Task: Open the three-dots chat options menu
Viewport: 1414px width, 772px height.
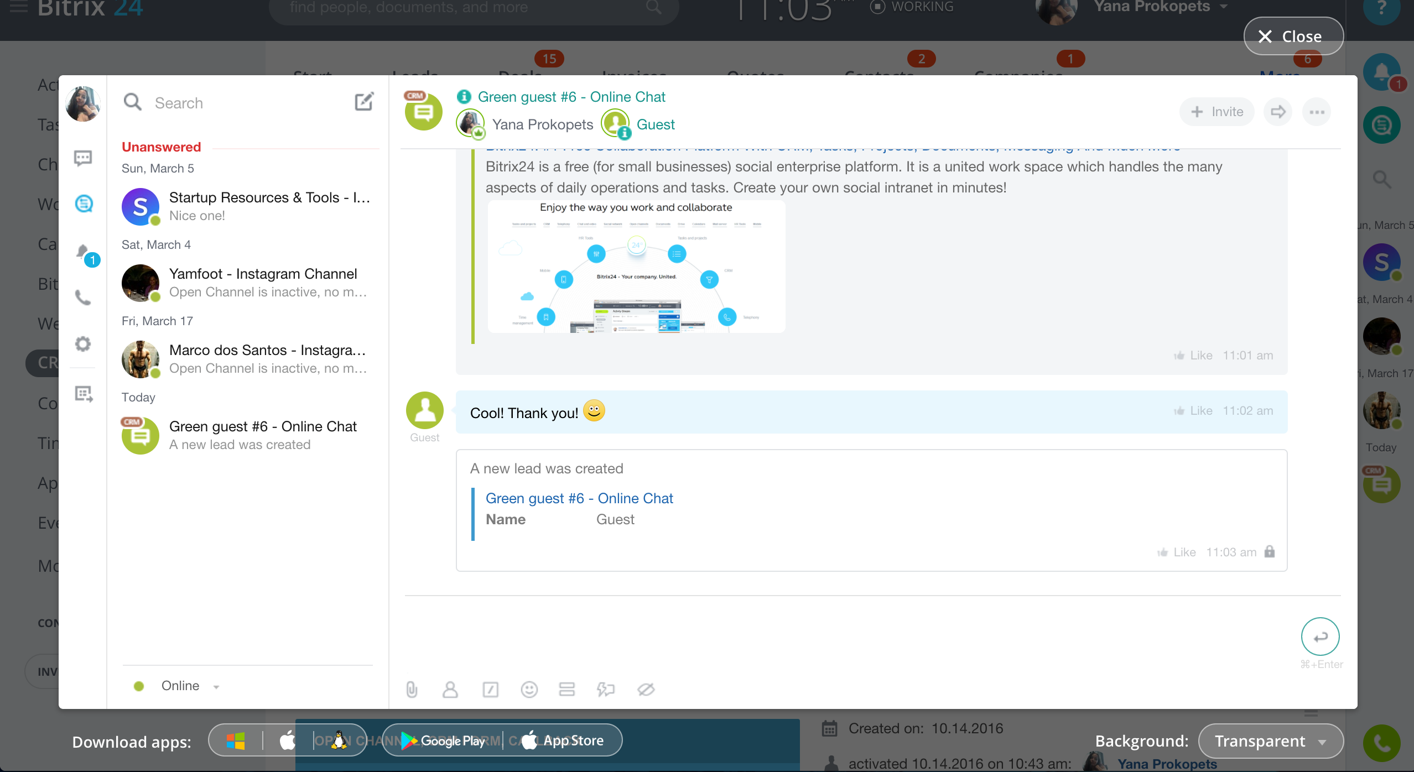Action: pyautogui.click(x=1317, y=112)
